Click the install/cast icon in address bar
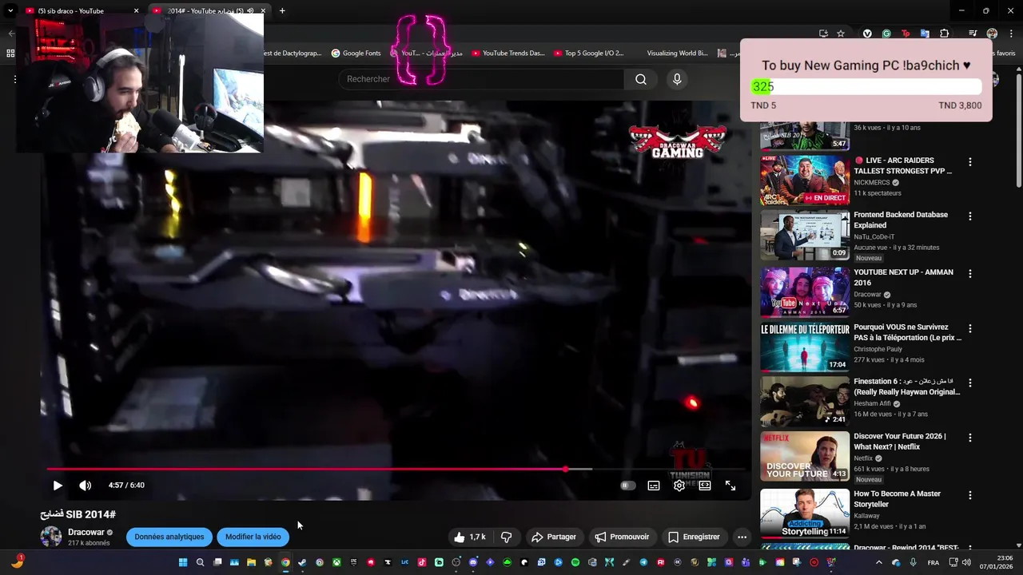Viewport: 1023px width, 575px height. point(823,34)
